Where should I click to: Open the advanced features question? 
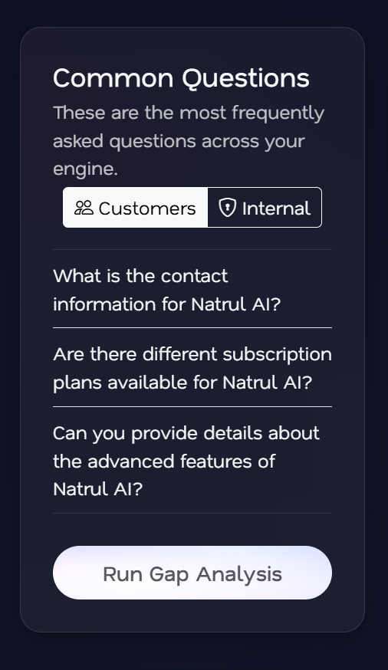192,461
